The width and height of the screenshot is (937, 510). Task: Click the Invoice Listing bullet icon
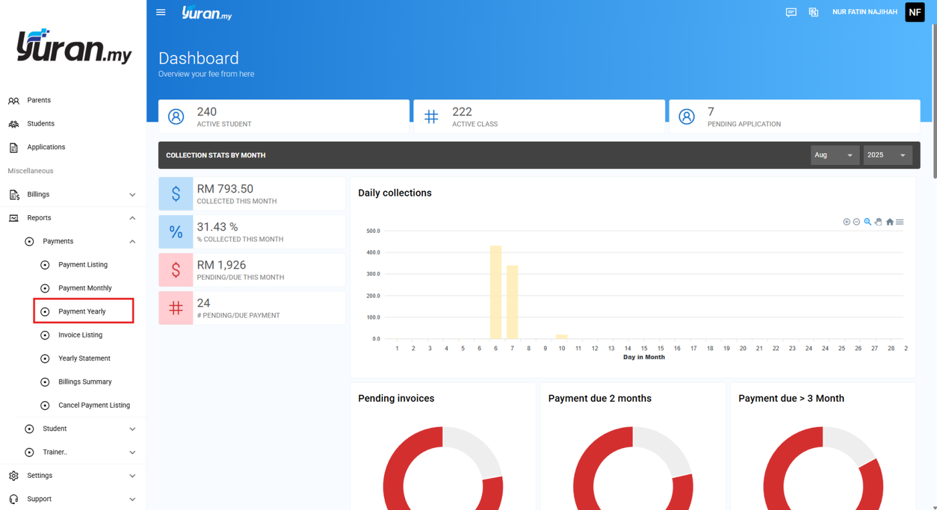coord(45,335)
